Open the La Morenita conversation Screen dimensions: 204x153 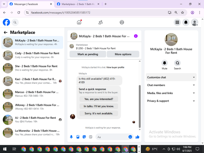click(x=32, y=133)
